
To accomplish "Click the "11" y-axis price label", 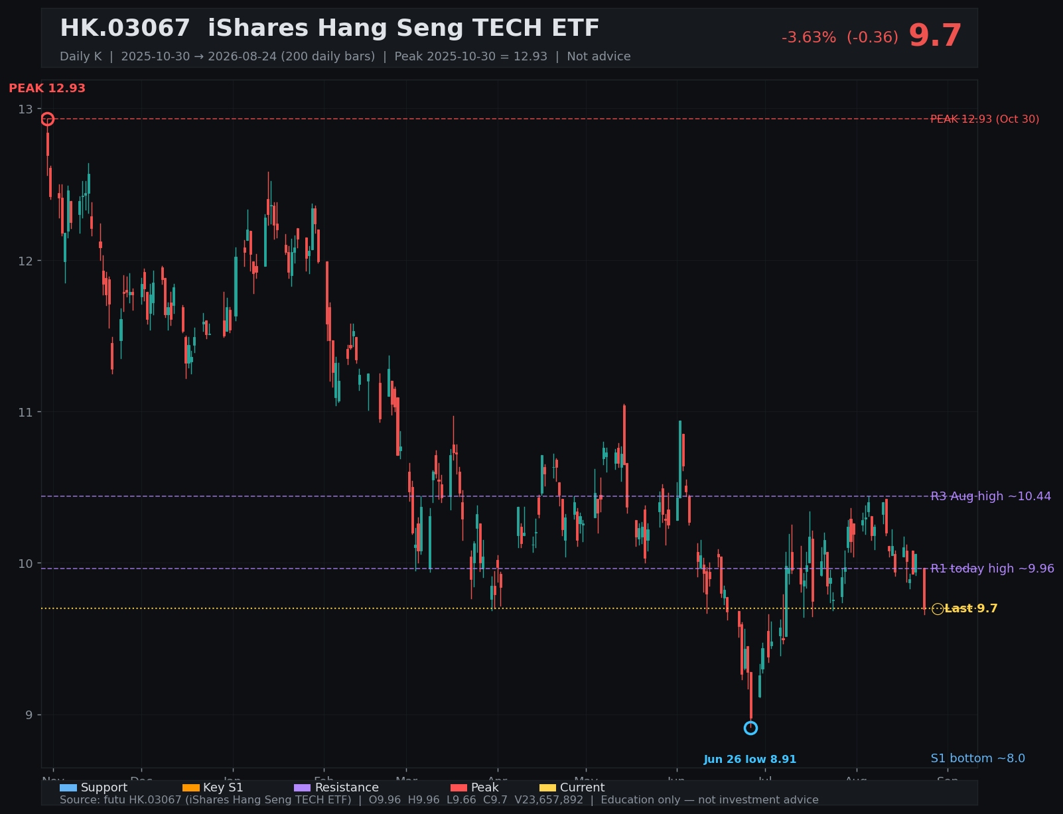I will (26, 412).
